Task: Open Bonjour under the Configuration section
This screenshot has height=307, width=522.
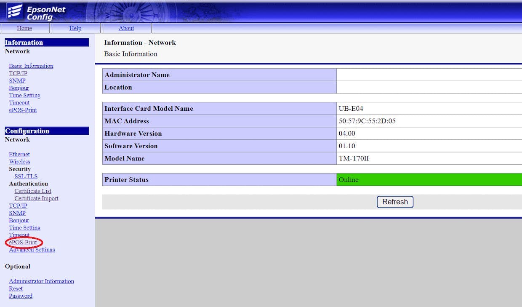Action: [x=19, y=221]
